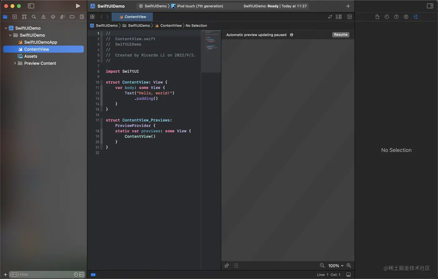Toggle the right inspector panel
The image size is (438, 279).
pos(430,6)
